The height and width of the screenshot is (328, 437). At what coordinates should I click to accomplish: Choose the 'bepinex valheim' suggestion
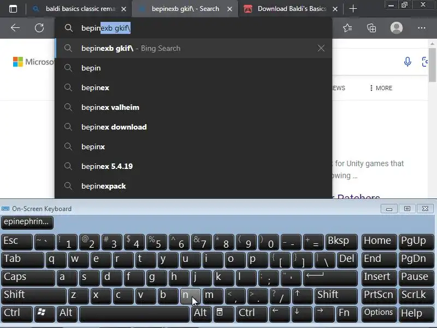coord(193,107)
